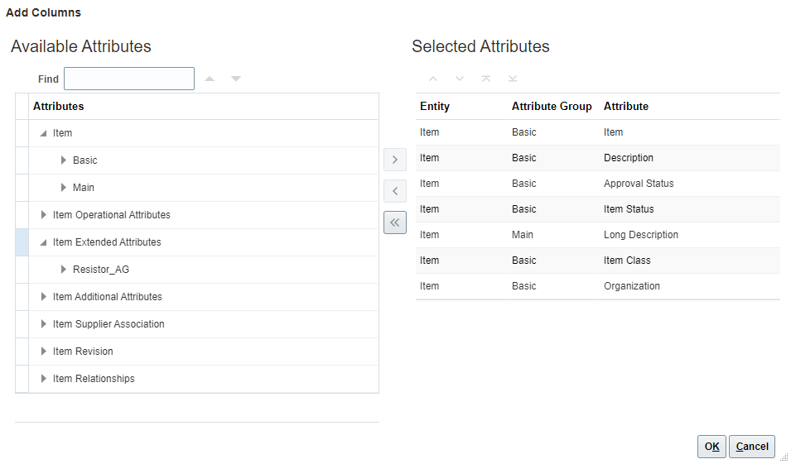Click the move attribute up icon
Screen dimensions: 791x464
click(x=433, y=79)
